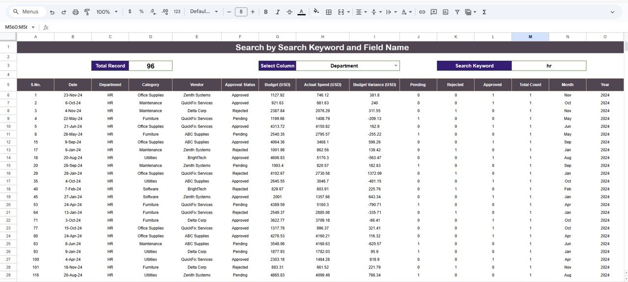
Task: Click the Print button
Action: click(75, 11)
